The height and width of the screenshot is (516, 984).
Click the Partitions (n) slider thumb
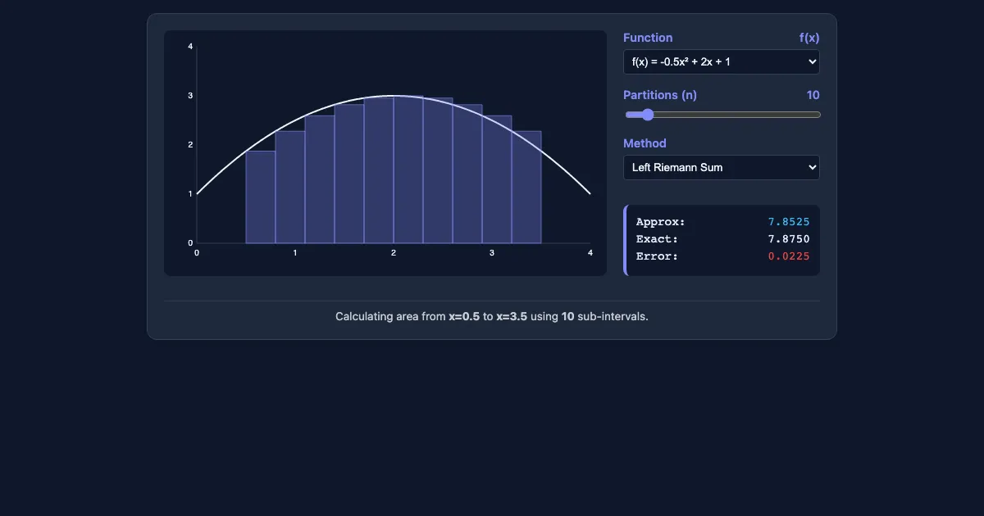pyautogui.click(x=647, y=115)
